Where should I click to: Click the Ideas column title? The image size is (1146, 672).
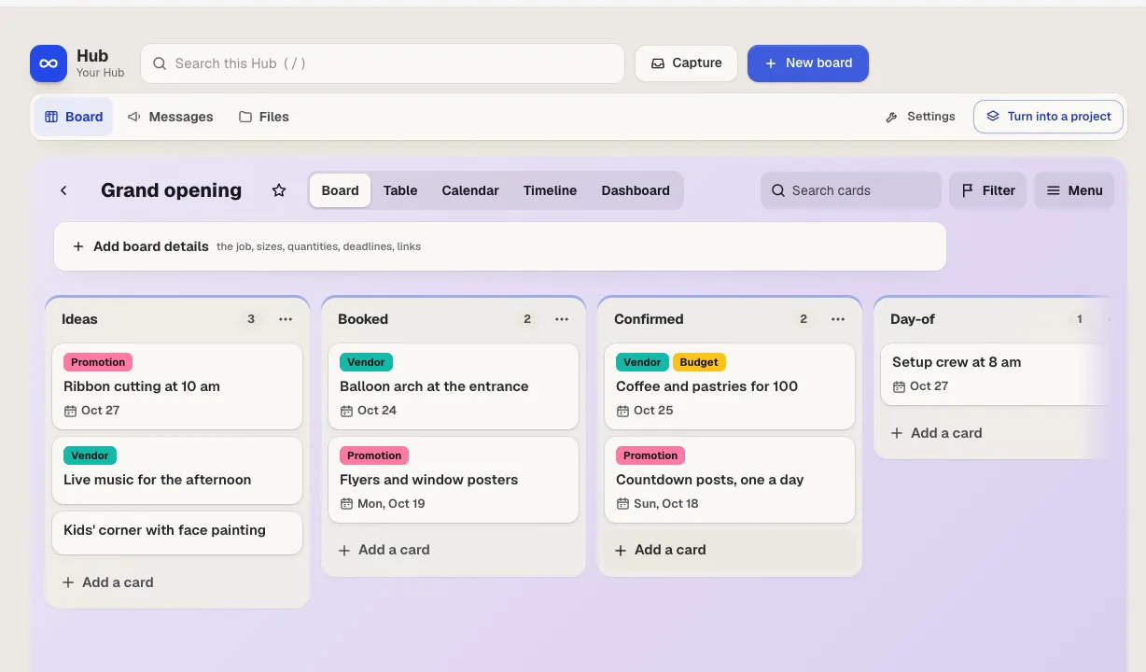coord(79,319)
